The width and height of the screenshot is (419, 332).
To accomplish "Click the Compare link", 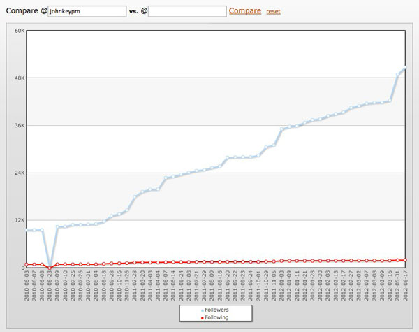I will coord(245,10).
